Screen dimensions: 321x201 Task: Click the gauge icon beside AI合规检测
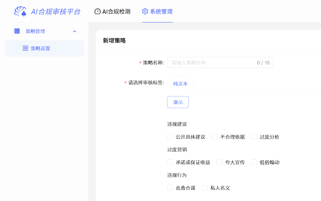point(97,12)
